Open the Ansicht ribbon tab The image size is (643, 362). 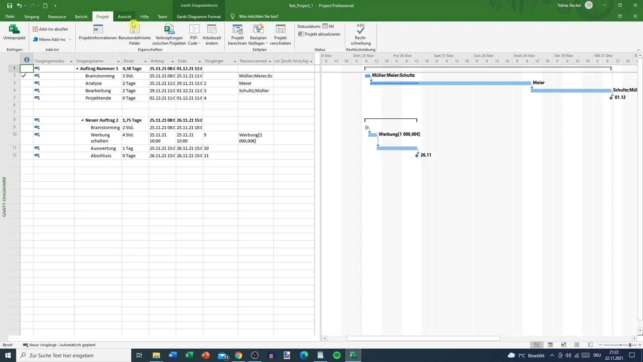coord(125,16)
